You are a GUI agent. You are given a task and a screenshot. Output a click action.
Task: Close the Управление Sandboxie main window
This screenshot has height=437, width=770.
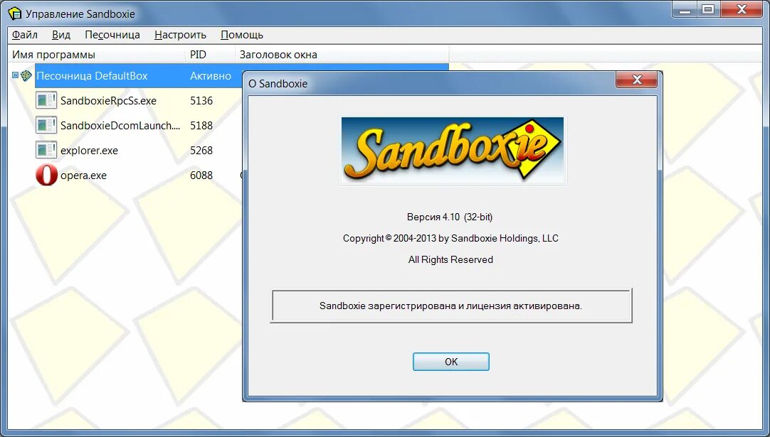(742, 9)
